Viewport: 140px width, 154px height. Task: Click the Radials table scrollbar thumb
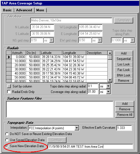[110, 57]
